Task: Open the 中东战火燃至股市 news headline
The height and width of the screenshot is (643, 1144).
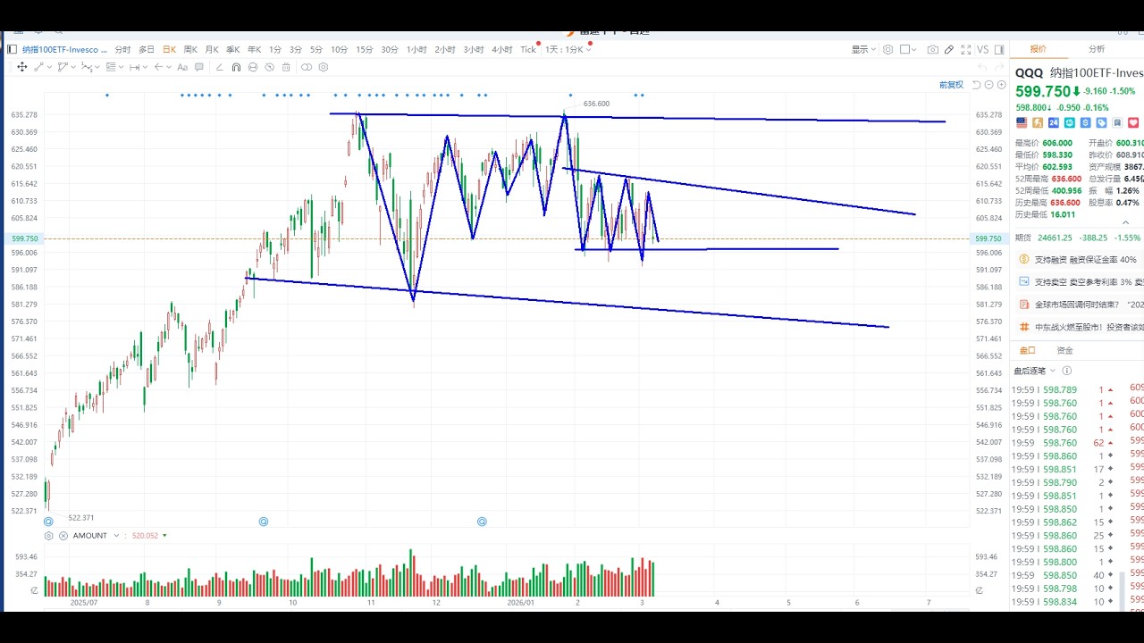Action: tap(1089, 328)
